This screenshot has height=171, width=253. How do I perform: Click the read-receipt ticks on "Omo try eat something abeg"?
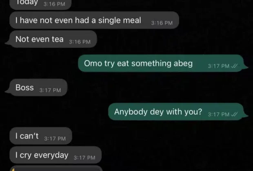point(234,66)
